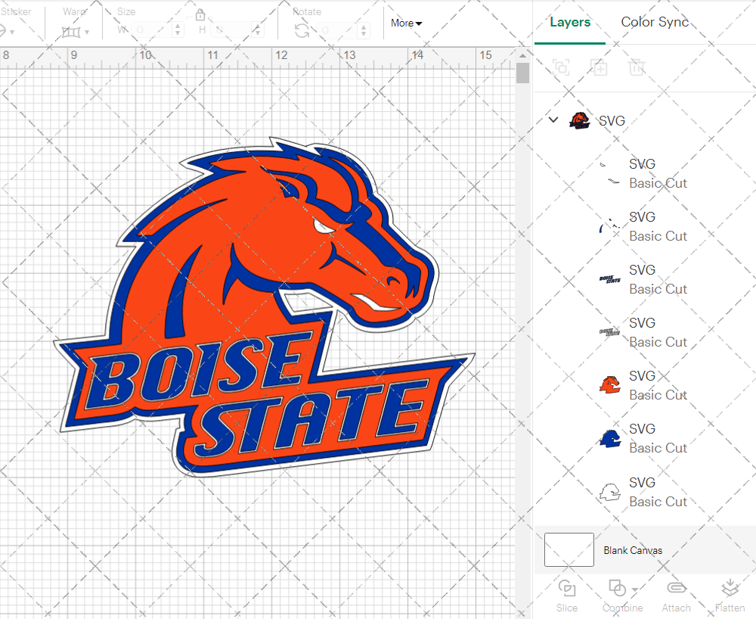Click the delete trash icon above the layers
This screenshot has width=756, height=619.
click(637, 67)
